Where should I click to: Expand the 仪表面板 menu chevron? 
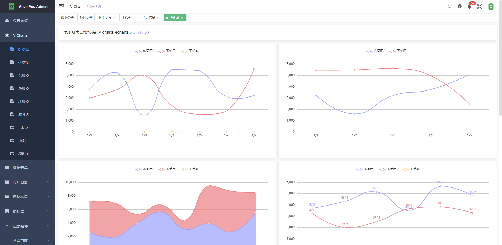point(48,20)
